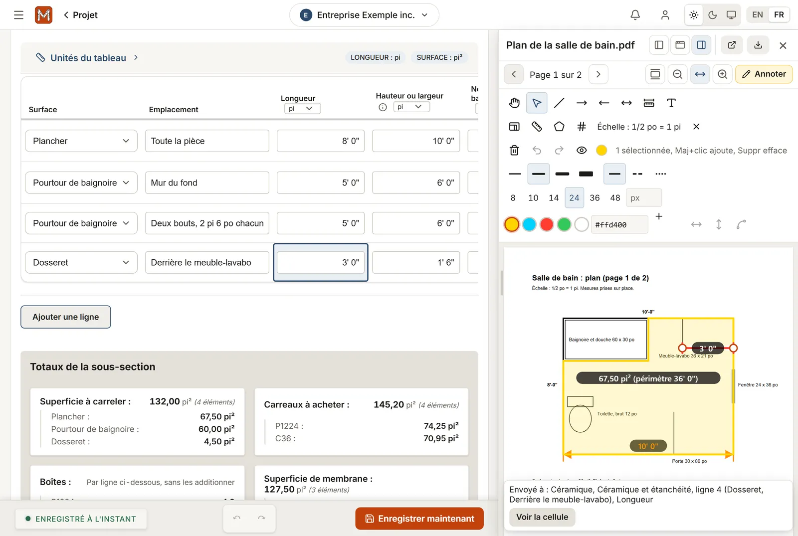Click the Annoter button
Viewport: 798px width, 536px height.
tap(764, 74)
